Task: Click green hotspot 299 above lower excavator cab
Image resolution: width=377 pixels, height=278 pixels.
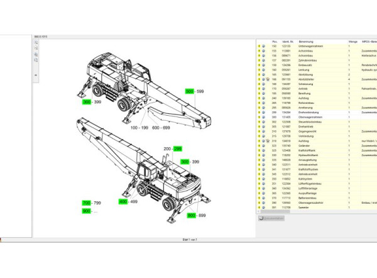Action: click(178, 149)
